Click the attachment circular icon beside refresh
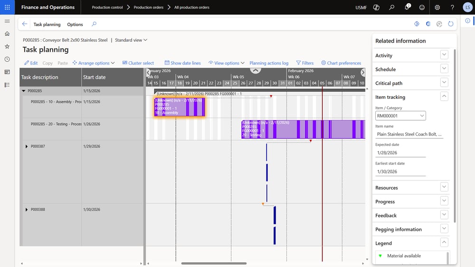The width and height of the screenshot is (475, 267). pos(439,24)
